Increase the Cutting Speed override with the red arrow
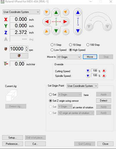Image resolution: width=116 pixels, height=149 pixels. [104, 71]
